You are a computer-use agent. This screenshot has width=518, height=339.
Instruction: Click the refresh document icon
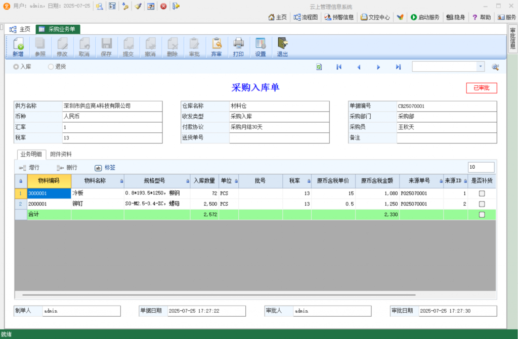(319, 67)
